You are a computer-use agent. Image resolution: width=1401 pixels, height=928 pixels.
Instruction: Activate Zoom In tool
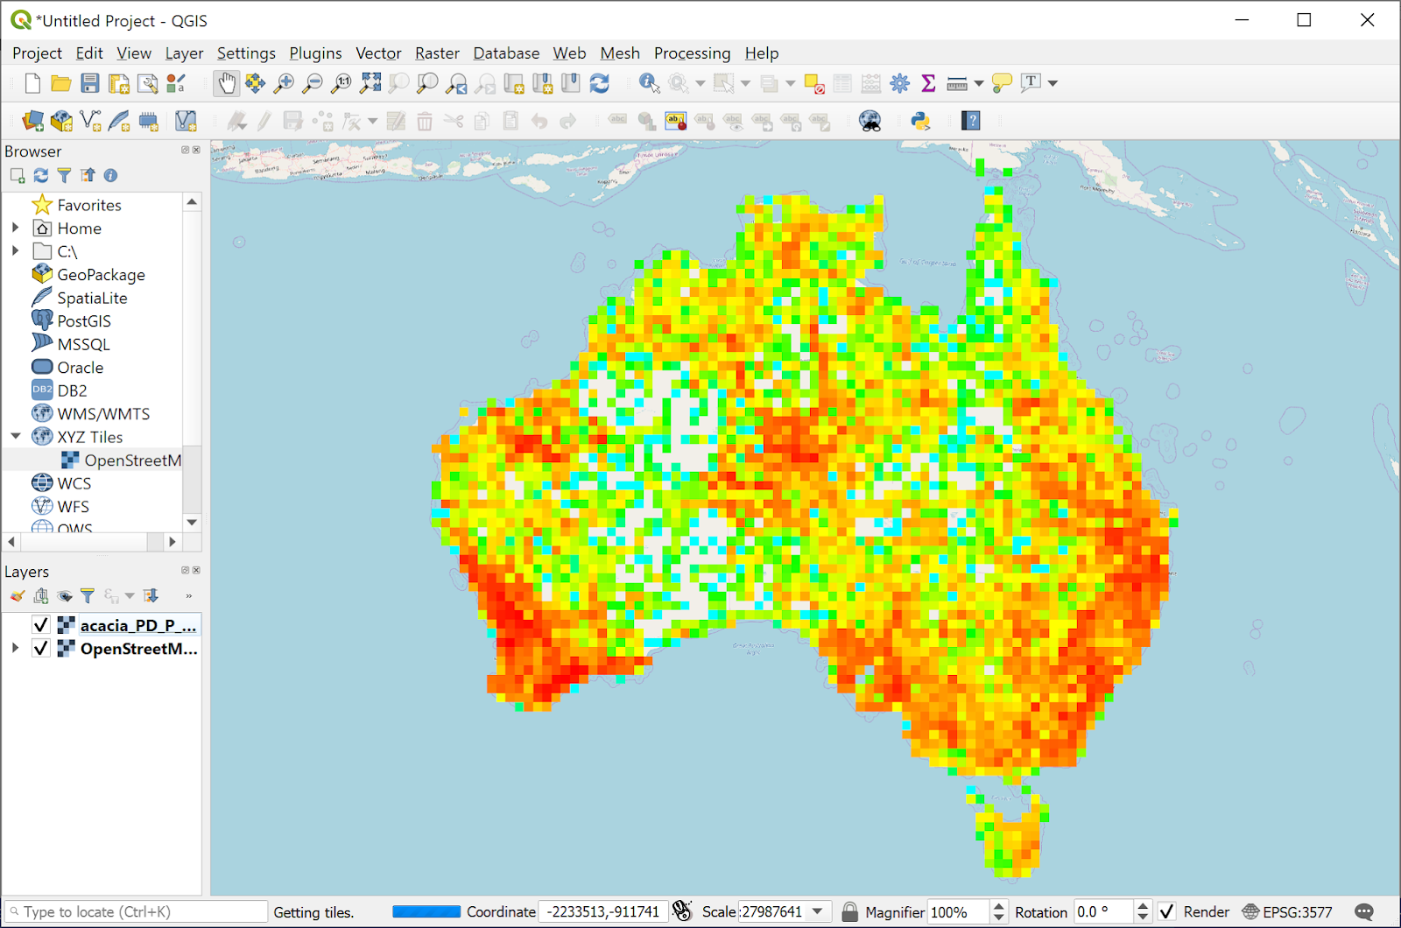coord(283,83)
